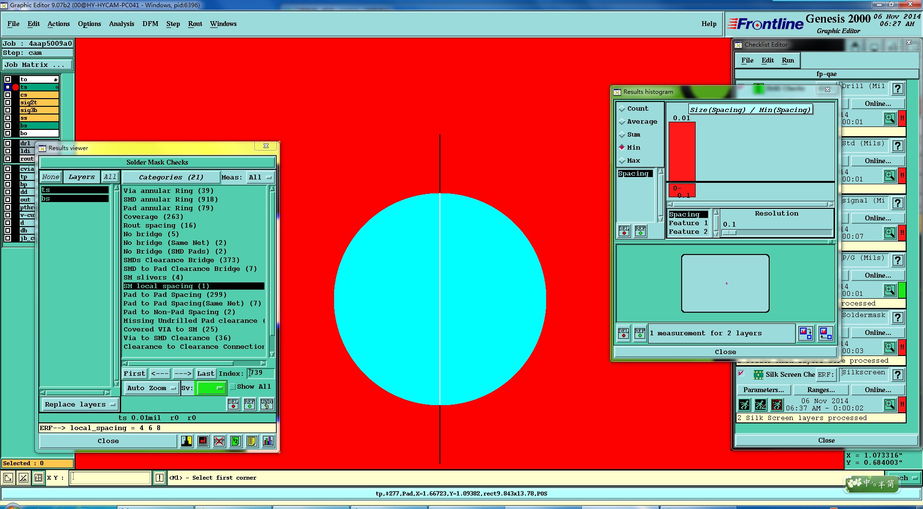Open the File menu in Graphic Editor

coord(13,24)
